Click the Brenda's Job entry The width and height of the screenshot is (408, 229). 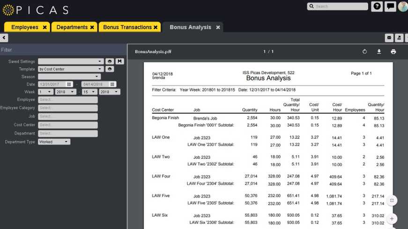pyautogui.click(x=205, y=118)
